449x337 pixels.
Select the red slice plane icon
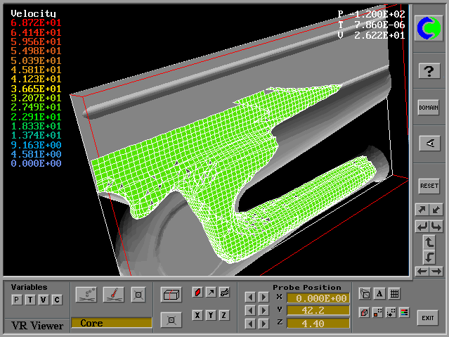tap(197, 292)
